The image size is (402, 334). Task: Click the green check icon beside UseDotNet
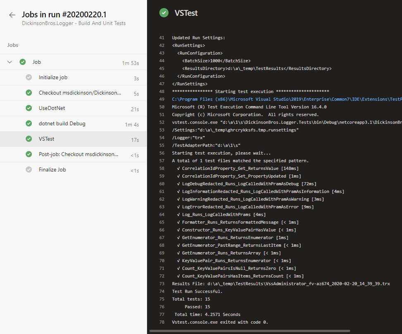[x=29, y=108]
